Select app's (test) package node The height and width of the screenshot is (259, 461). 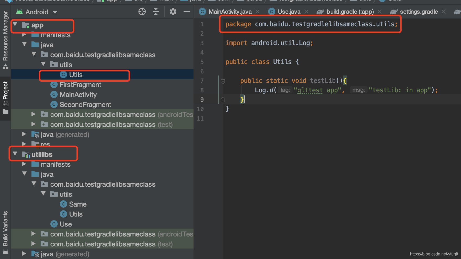(111, 125)
